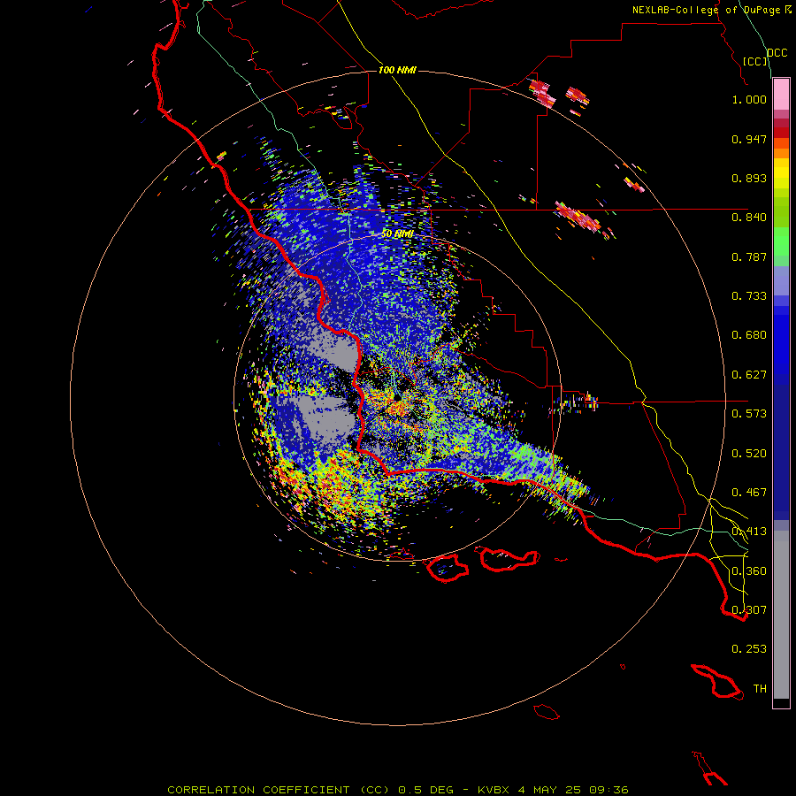Click the 1.000 legend value
The image size is (796, 796).
tap(749, 99)
